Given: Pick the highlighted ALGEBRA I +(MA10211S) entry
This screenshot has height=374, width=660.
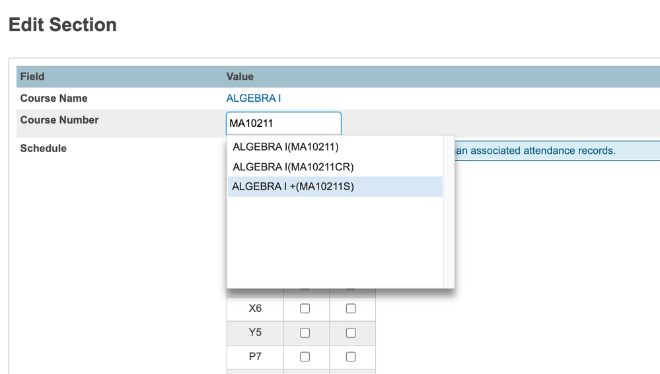Looking at the screenshot, I should pyautogui.click(x=293, y=187).
